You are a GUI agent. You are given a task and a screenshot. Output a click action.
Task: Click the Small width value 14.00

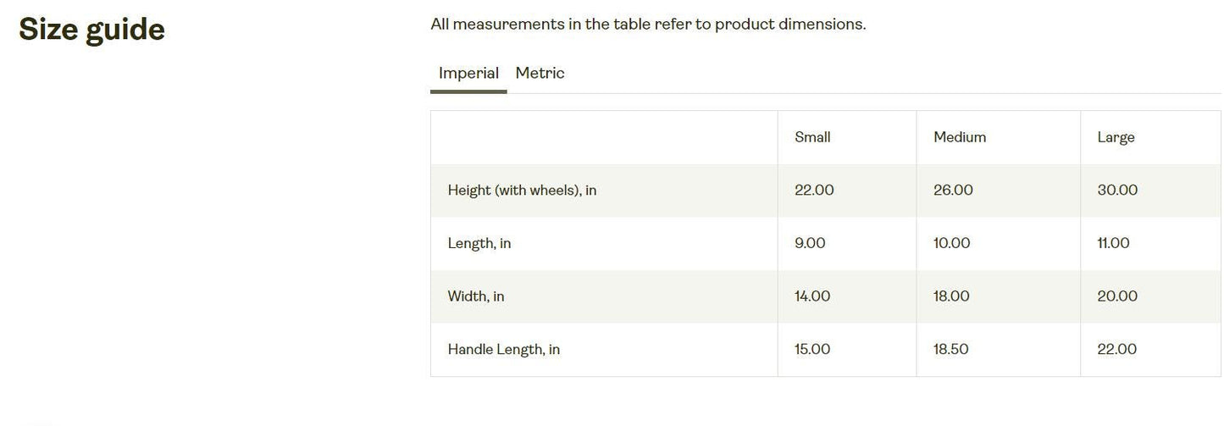pos(812,296)
